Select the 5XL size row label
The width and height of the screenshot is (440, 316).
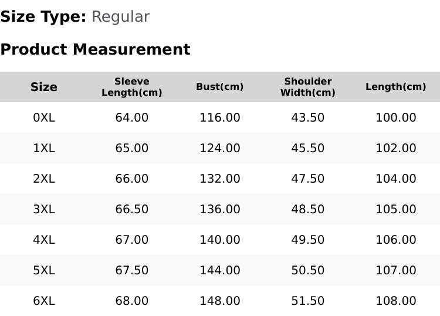(x=44, y=271)
